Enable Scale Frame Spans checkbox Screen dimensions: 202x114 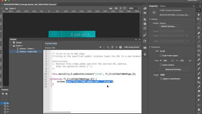161,55
